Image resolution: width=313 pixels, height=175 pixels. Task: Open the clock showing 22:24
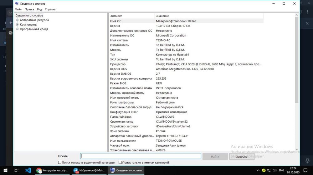(x=293, y=170)
